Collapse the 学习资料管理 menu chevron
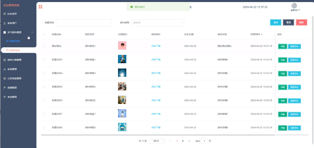This screenshot has width=314, height=148. pos(32,32)
